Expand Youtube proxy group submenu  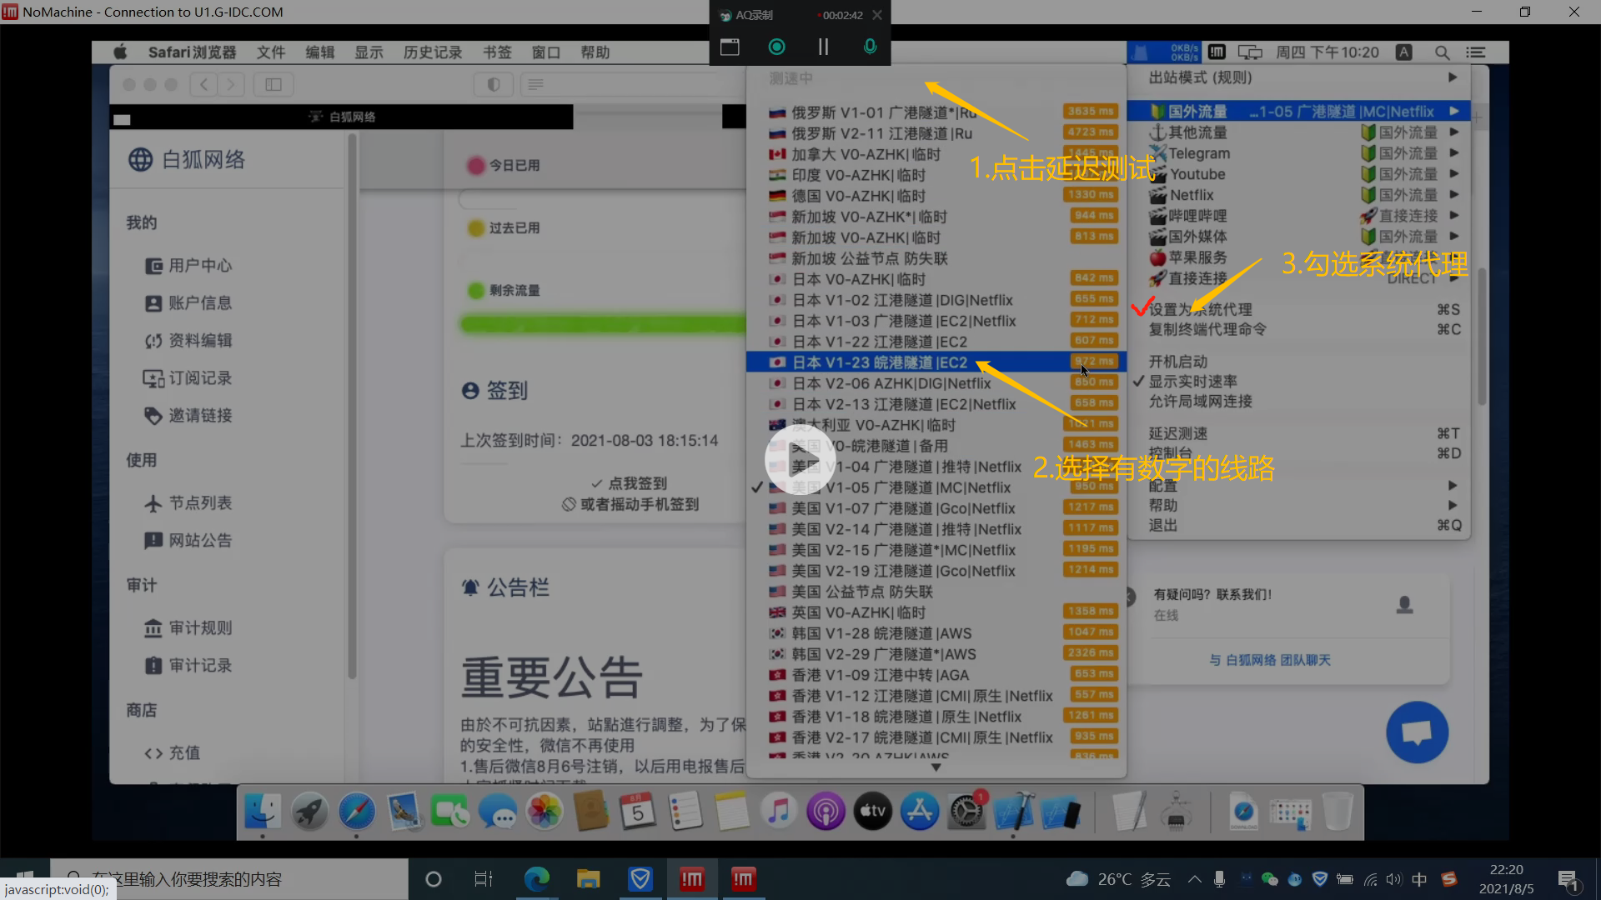pyautogui.click(x=1298, y=173)
